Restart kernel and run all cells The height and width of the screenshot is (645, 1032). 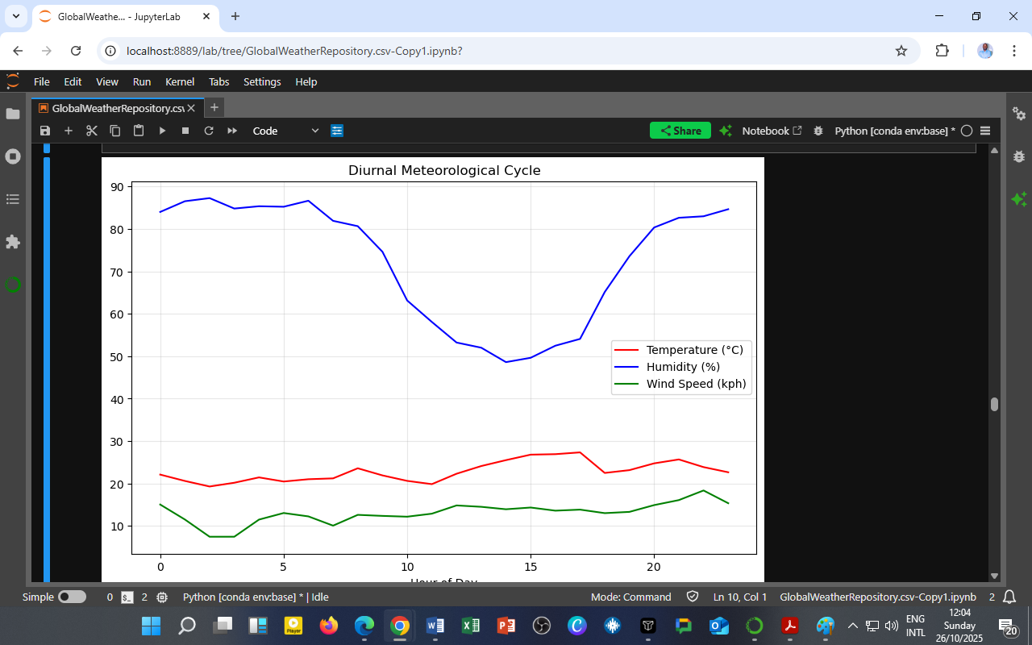(232, 131)
